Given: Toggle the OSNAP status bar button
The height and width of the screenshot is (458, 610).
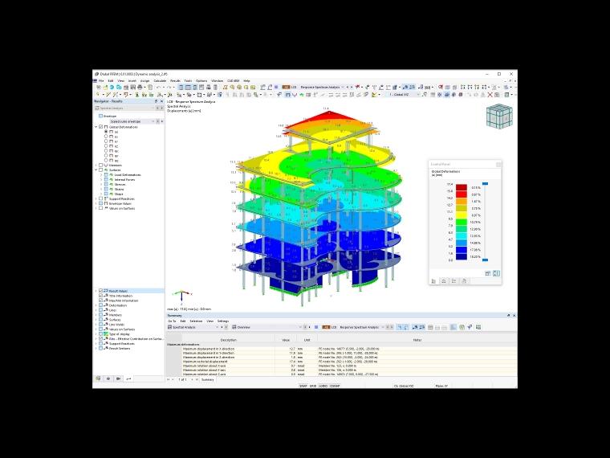Looking at the screenshot, I should pos(335,386).
